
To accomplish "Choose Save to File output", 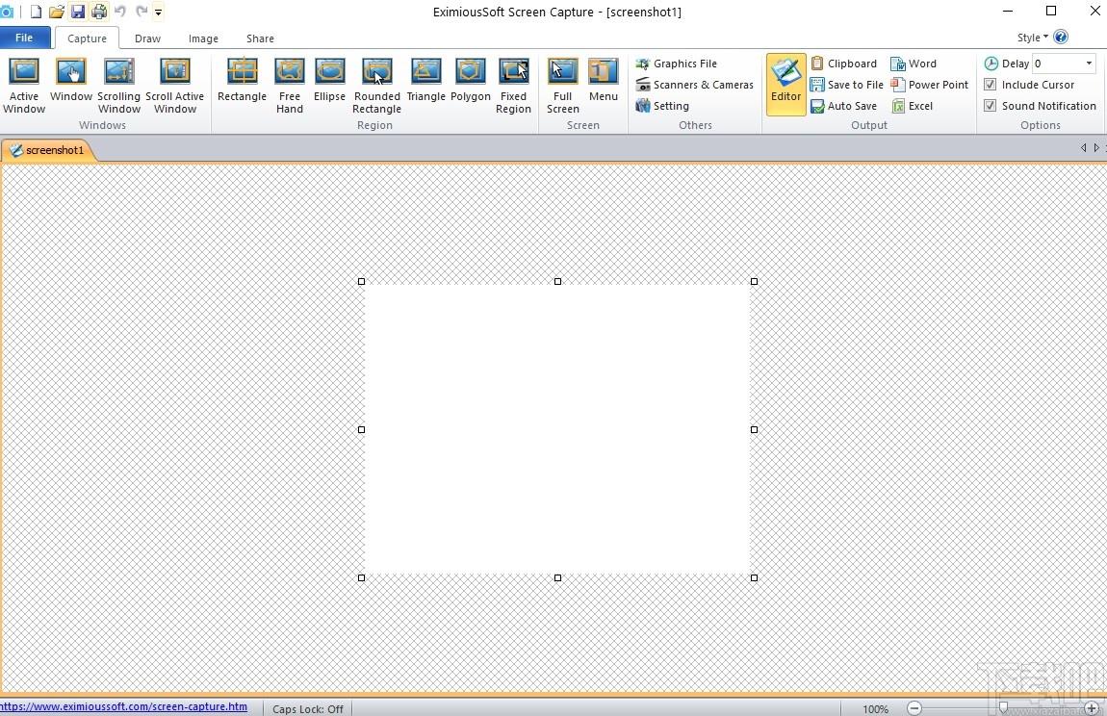I will click(x=847, y=85).
